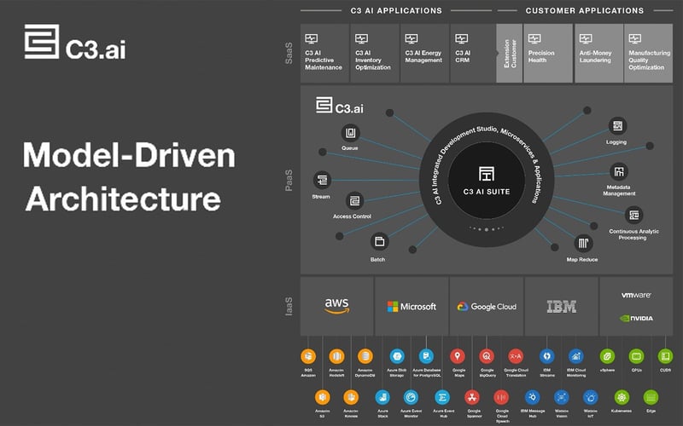Click the Google Cloud Speech icon
Viewport: 683px width, 426px height.
click(501, 397)
